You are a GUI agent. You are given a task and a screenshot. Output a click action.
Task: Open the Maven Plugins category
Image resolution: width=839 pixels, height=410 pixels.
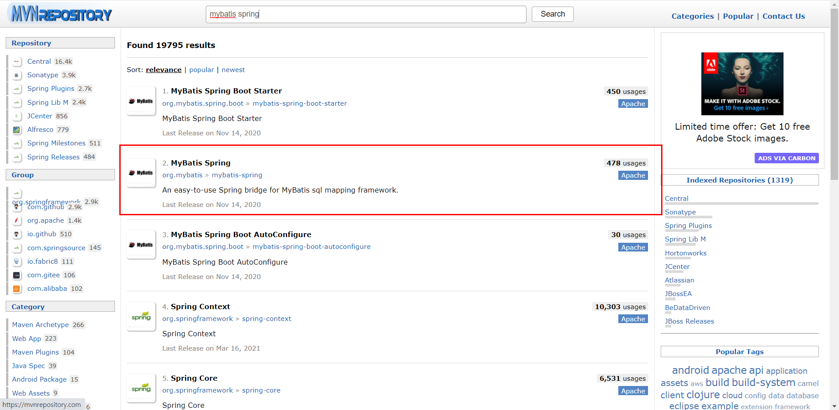coord(35,352)
